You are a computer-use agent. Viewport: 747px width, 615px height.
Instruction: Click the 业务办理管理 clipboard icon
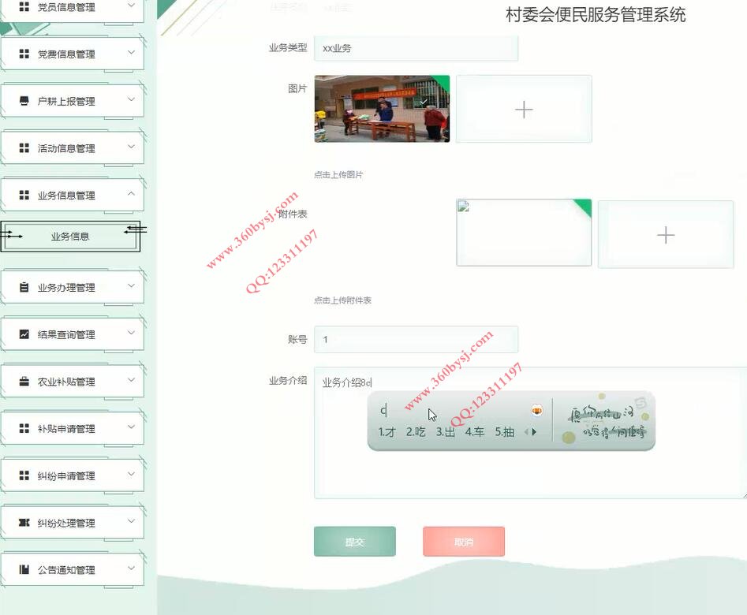24,287
